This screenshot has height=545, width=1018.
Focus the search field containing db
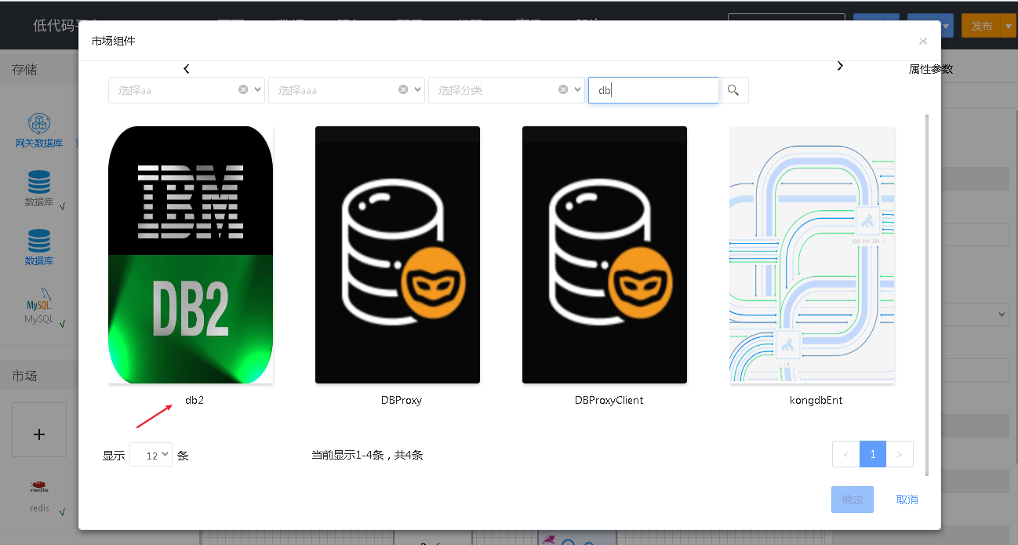tap(653, 90)
